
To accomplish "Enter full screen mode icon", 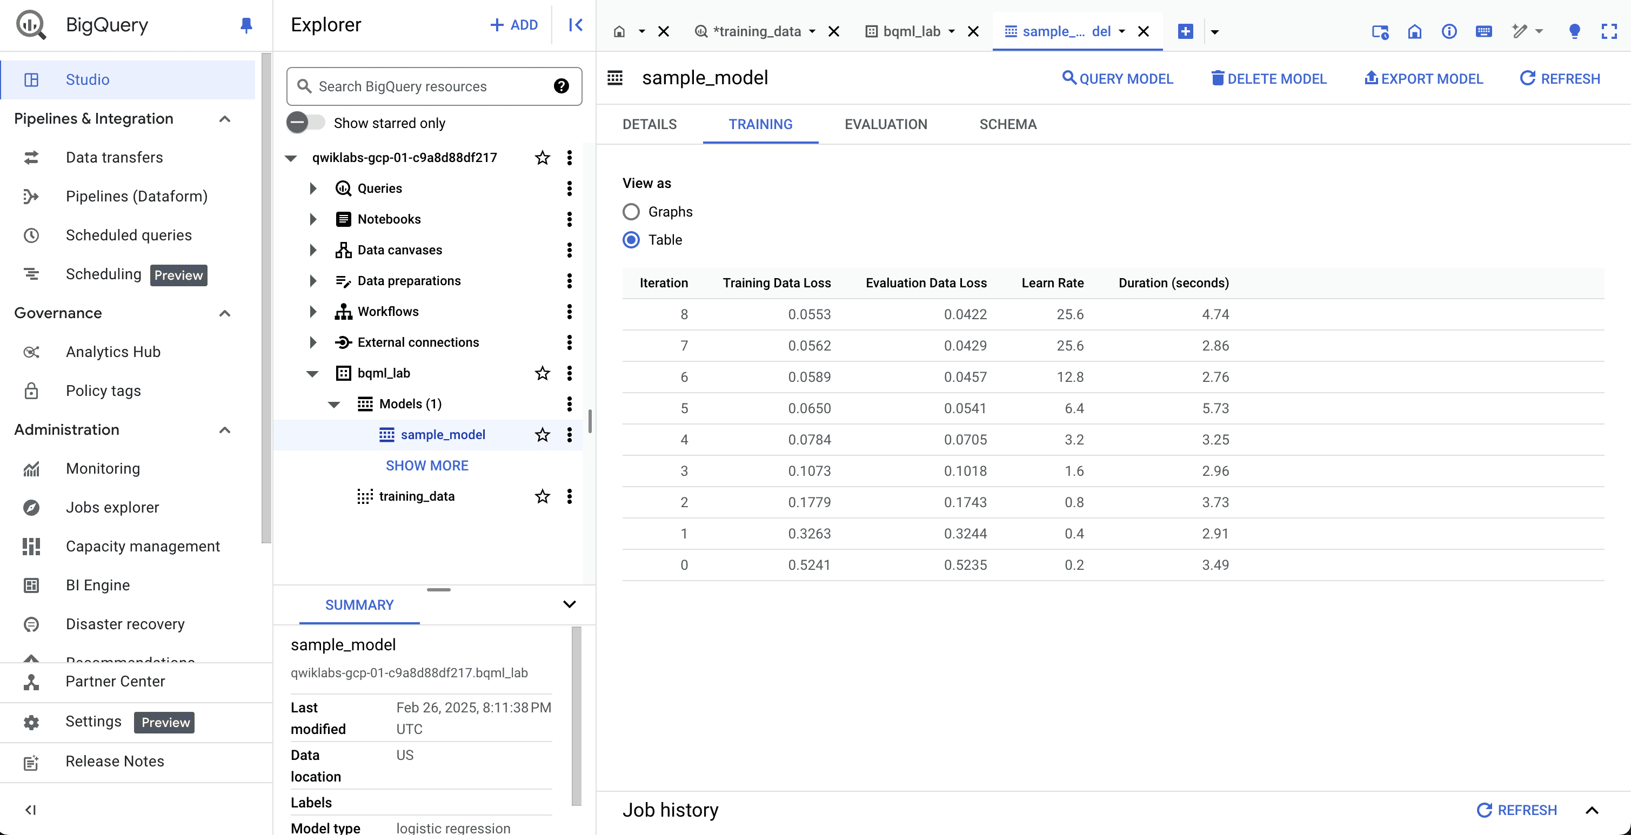I will point(1609,31).
